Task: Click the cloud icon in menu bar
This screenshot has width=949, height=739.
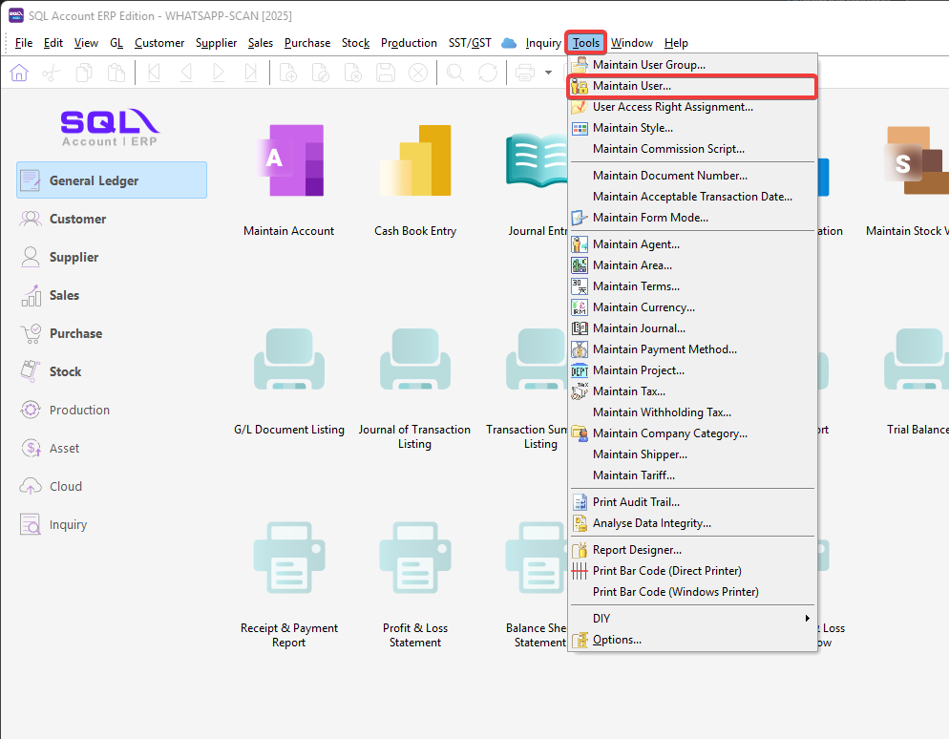Action: coord(509,43)
